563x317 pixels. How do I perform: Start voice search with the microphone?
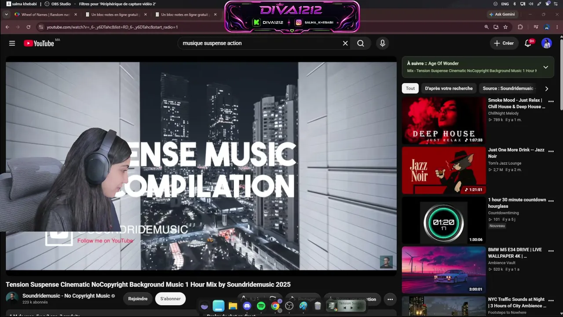point(382,43)
